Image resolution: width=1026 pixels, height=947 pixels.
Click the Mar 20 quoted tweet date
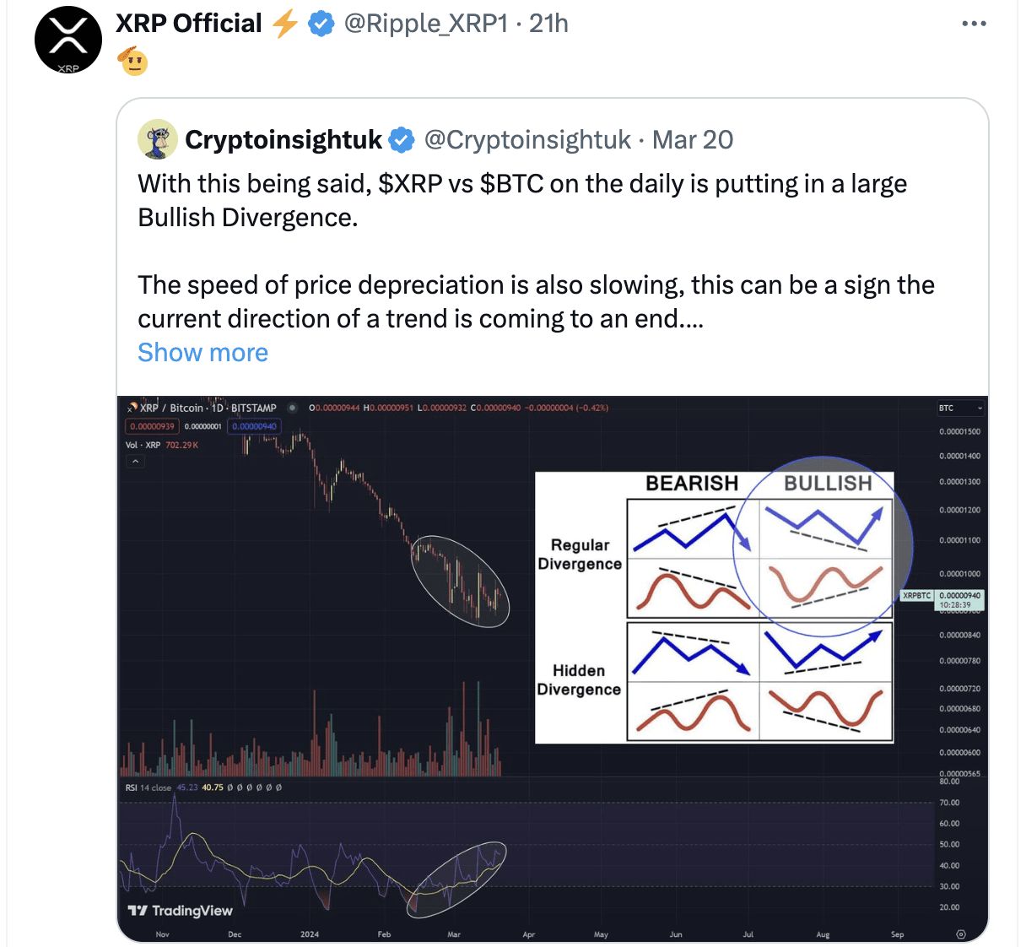[x=693, y=140]
